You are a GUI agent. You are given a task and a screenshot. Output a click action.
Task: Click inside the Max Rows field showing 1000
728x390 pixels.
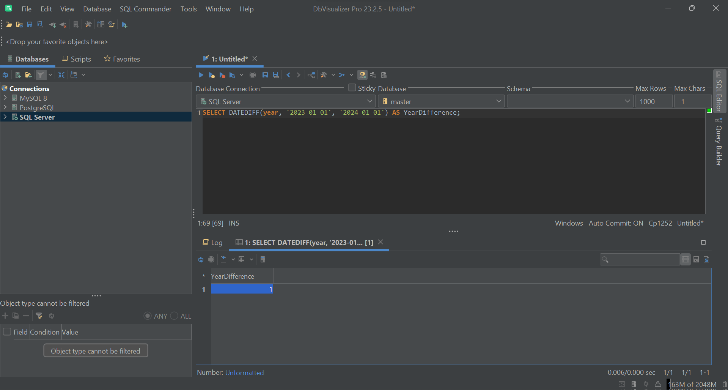[653, 101]
